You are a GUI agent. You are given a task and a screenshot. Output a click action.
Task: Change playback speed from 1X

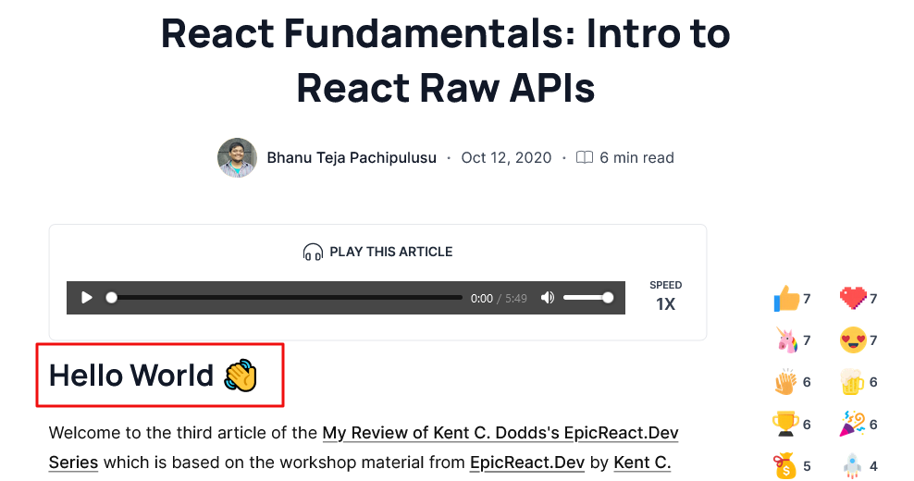[x=665, y=303]
